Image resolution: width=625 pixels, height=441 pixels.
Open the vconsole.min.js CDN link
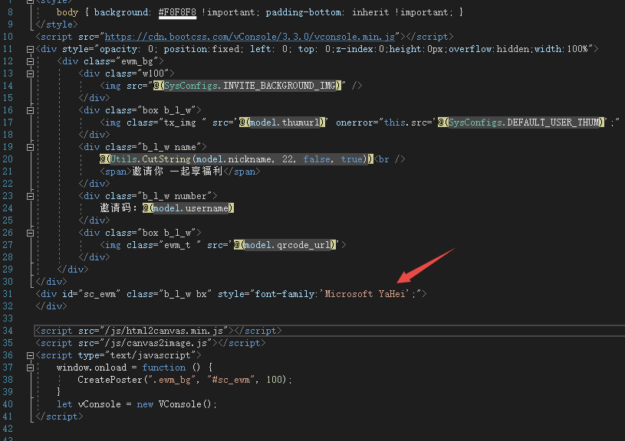click(x=249, y=37)
